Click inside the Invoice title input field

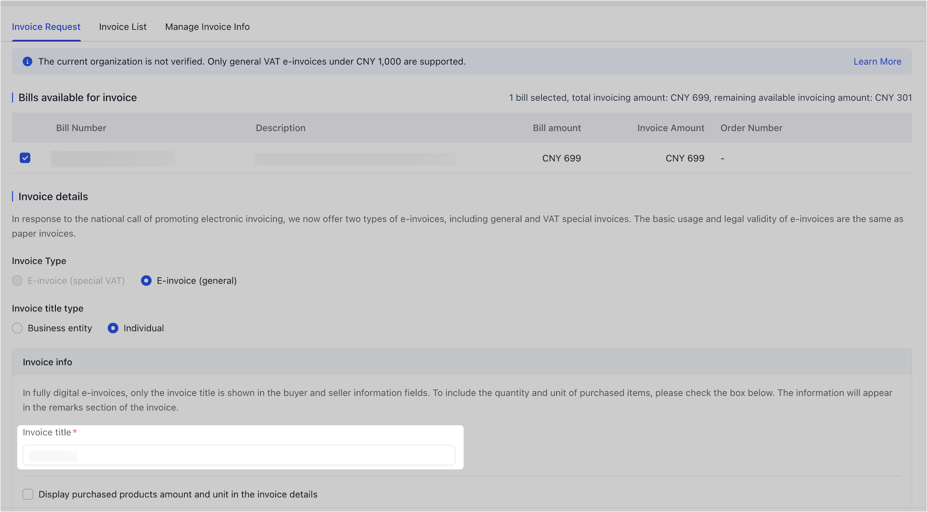[x=239, y=455]
